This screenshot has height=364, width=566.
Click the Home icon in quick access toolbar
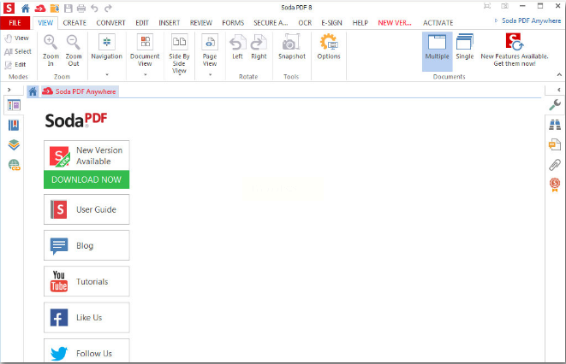tap(26, 9)
